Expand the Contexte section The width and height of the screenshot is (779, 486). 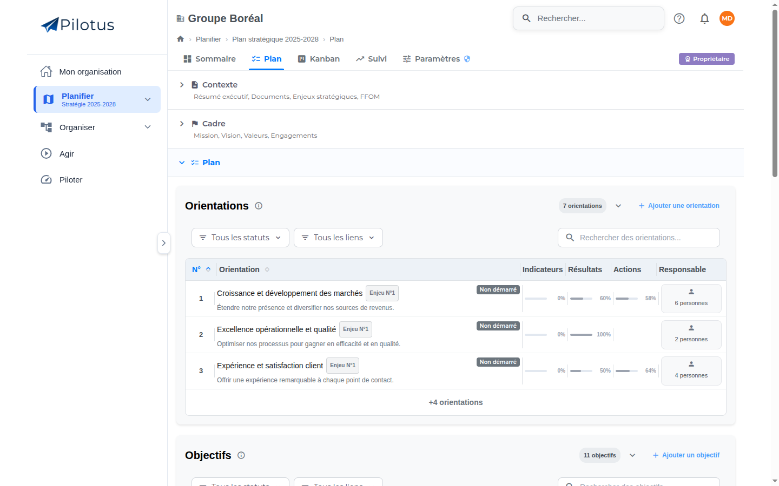pyautogui.click(x=182, y=85)
